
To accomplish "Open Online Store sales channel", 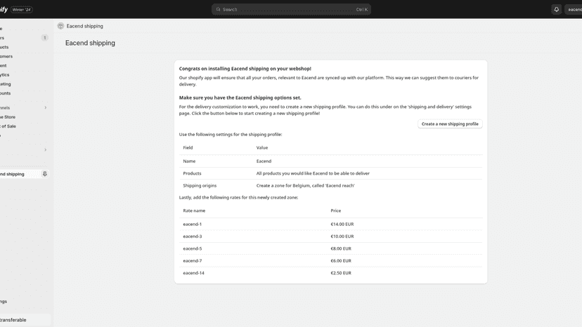I will [x=23, y=116].
